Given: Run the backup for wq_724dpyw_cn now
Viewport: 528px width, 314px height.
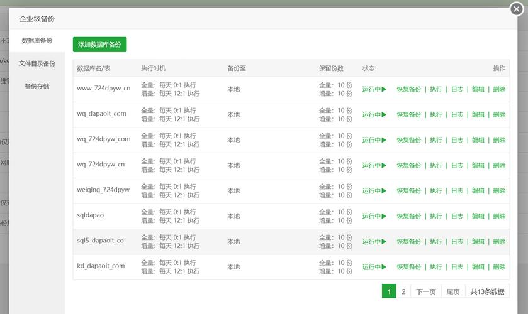Looking at the screenshot, I should click(436, 165).
